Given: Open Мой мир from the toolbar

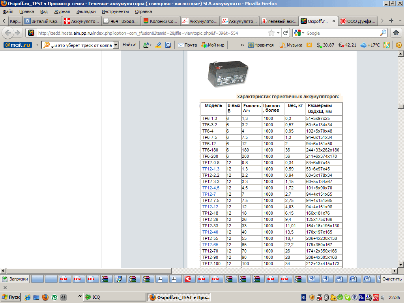Looking at the screenshot, I should pos(213,45).
